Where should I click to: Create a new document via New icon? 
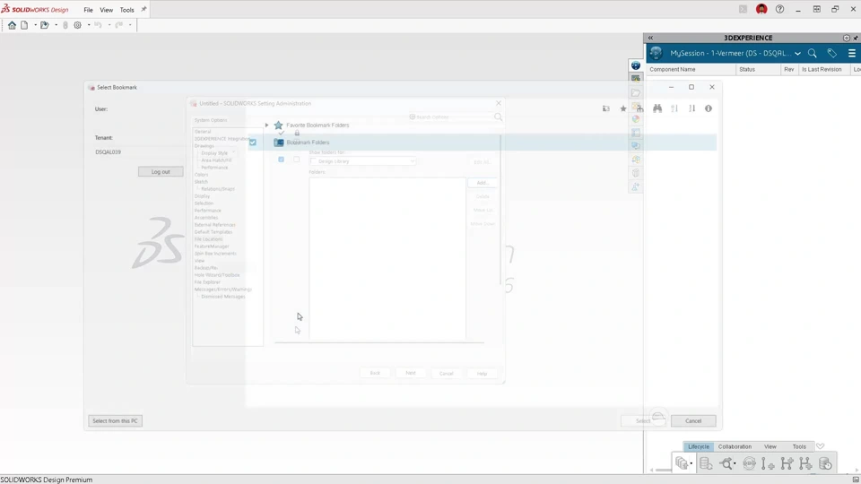coord(24,25)
